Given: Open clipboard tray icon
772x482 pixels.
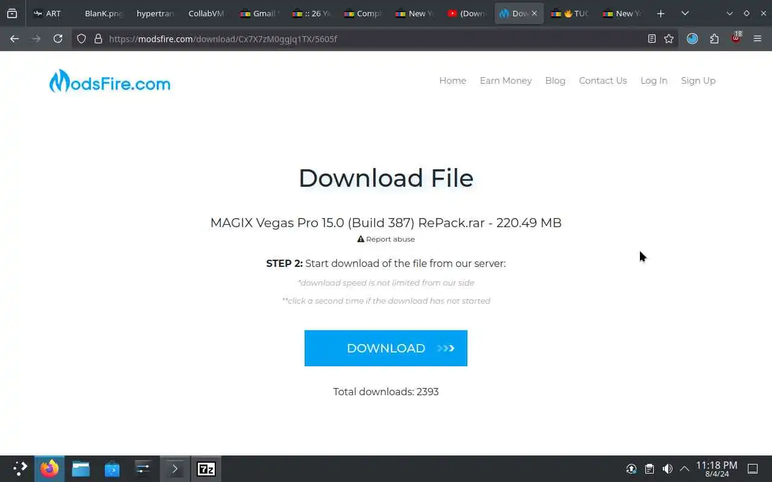Looking at the screenshot, I should 649,469.
